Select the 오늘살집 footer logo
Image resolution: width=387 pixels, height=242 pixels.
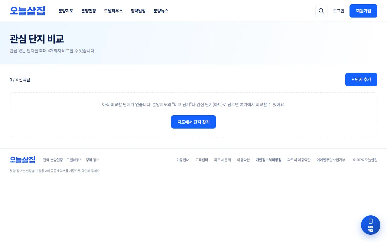coord(23,160)
